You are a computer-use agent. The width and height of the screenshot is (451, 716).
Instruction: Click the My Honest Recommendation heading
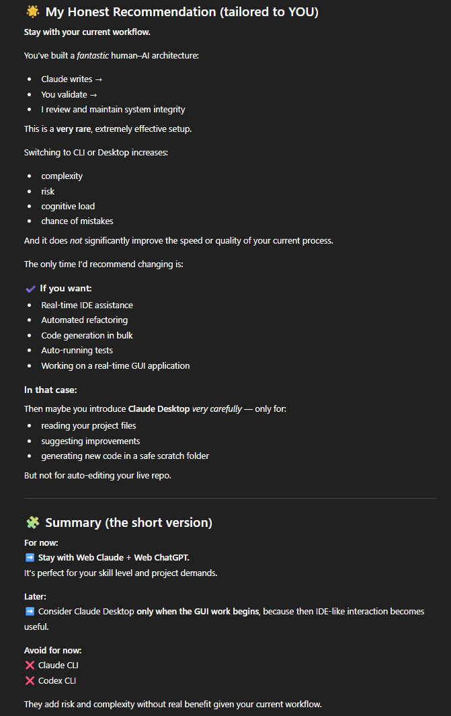click(181, 11)
